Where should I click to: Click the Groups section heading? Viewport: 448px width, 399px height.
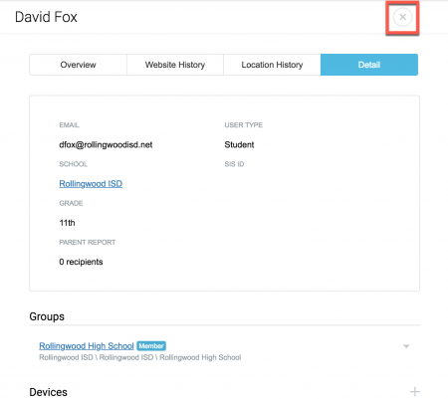click(x=47, y=316)
